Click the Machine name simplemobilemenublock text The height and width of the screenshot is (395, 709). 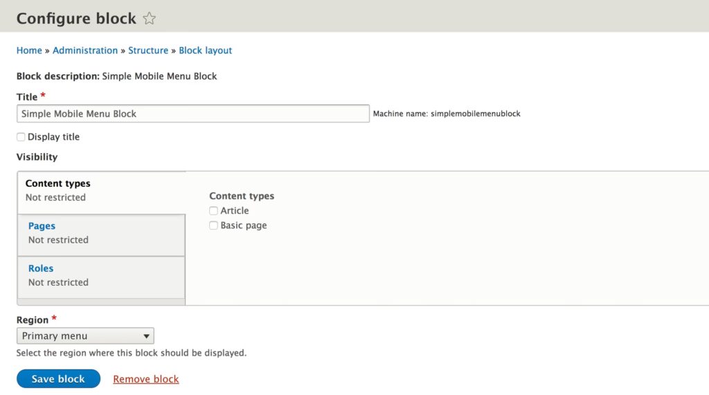(447, 113)
